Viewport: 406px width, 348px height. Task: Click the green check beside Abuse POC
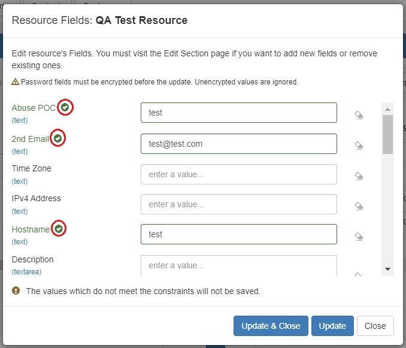click(66, 108)
